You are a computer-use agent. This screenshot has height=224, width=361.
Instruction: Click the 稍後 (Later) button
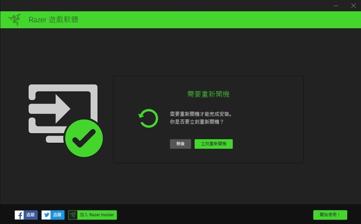coord(180,144)
